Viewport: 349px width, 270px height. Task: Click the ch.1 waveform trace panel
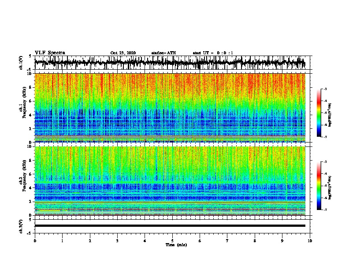pos(172,63)
